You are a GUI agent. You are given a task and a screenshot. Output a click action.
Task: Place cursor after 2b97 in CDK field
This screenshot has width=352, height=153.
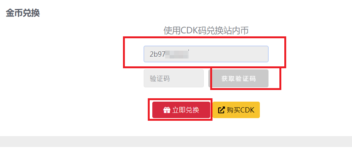pos(166,54)
